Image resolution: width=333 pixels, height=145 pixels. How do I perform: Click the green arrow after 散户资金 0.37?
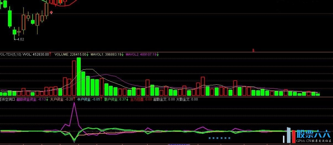[128, 99]
